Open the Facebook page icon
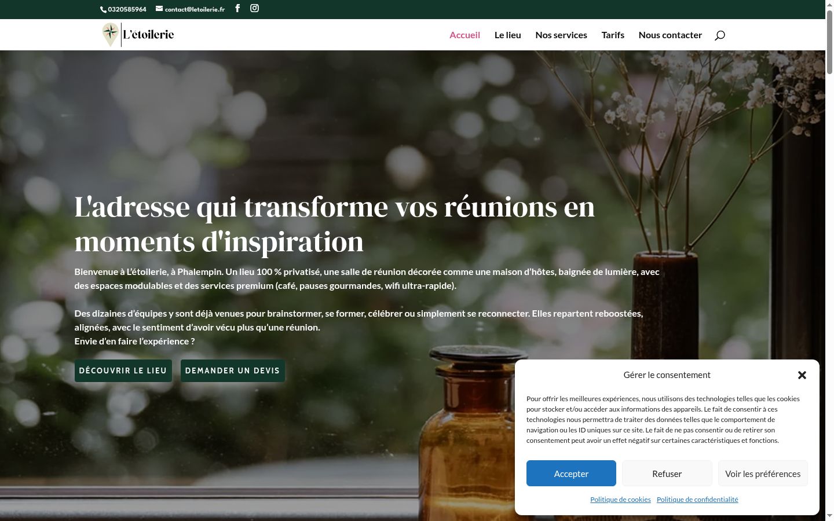834x521 pixels. coord(237,9)
